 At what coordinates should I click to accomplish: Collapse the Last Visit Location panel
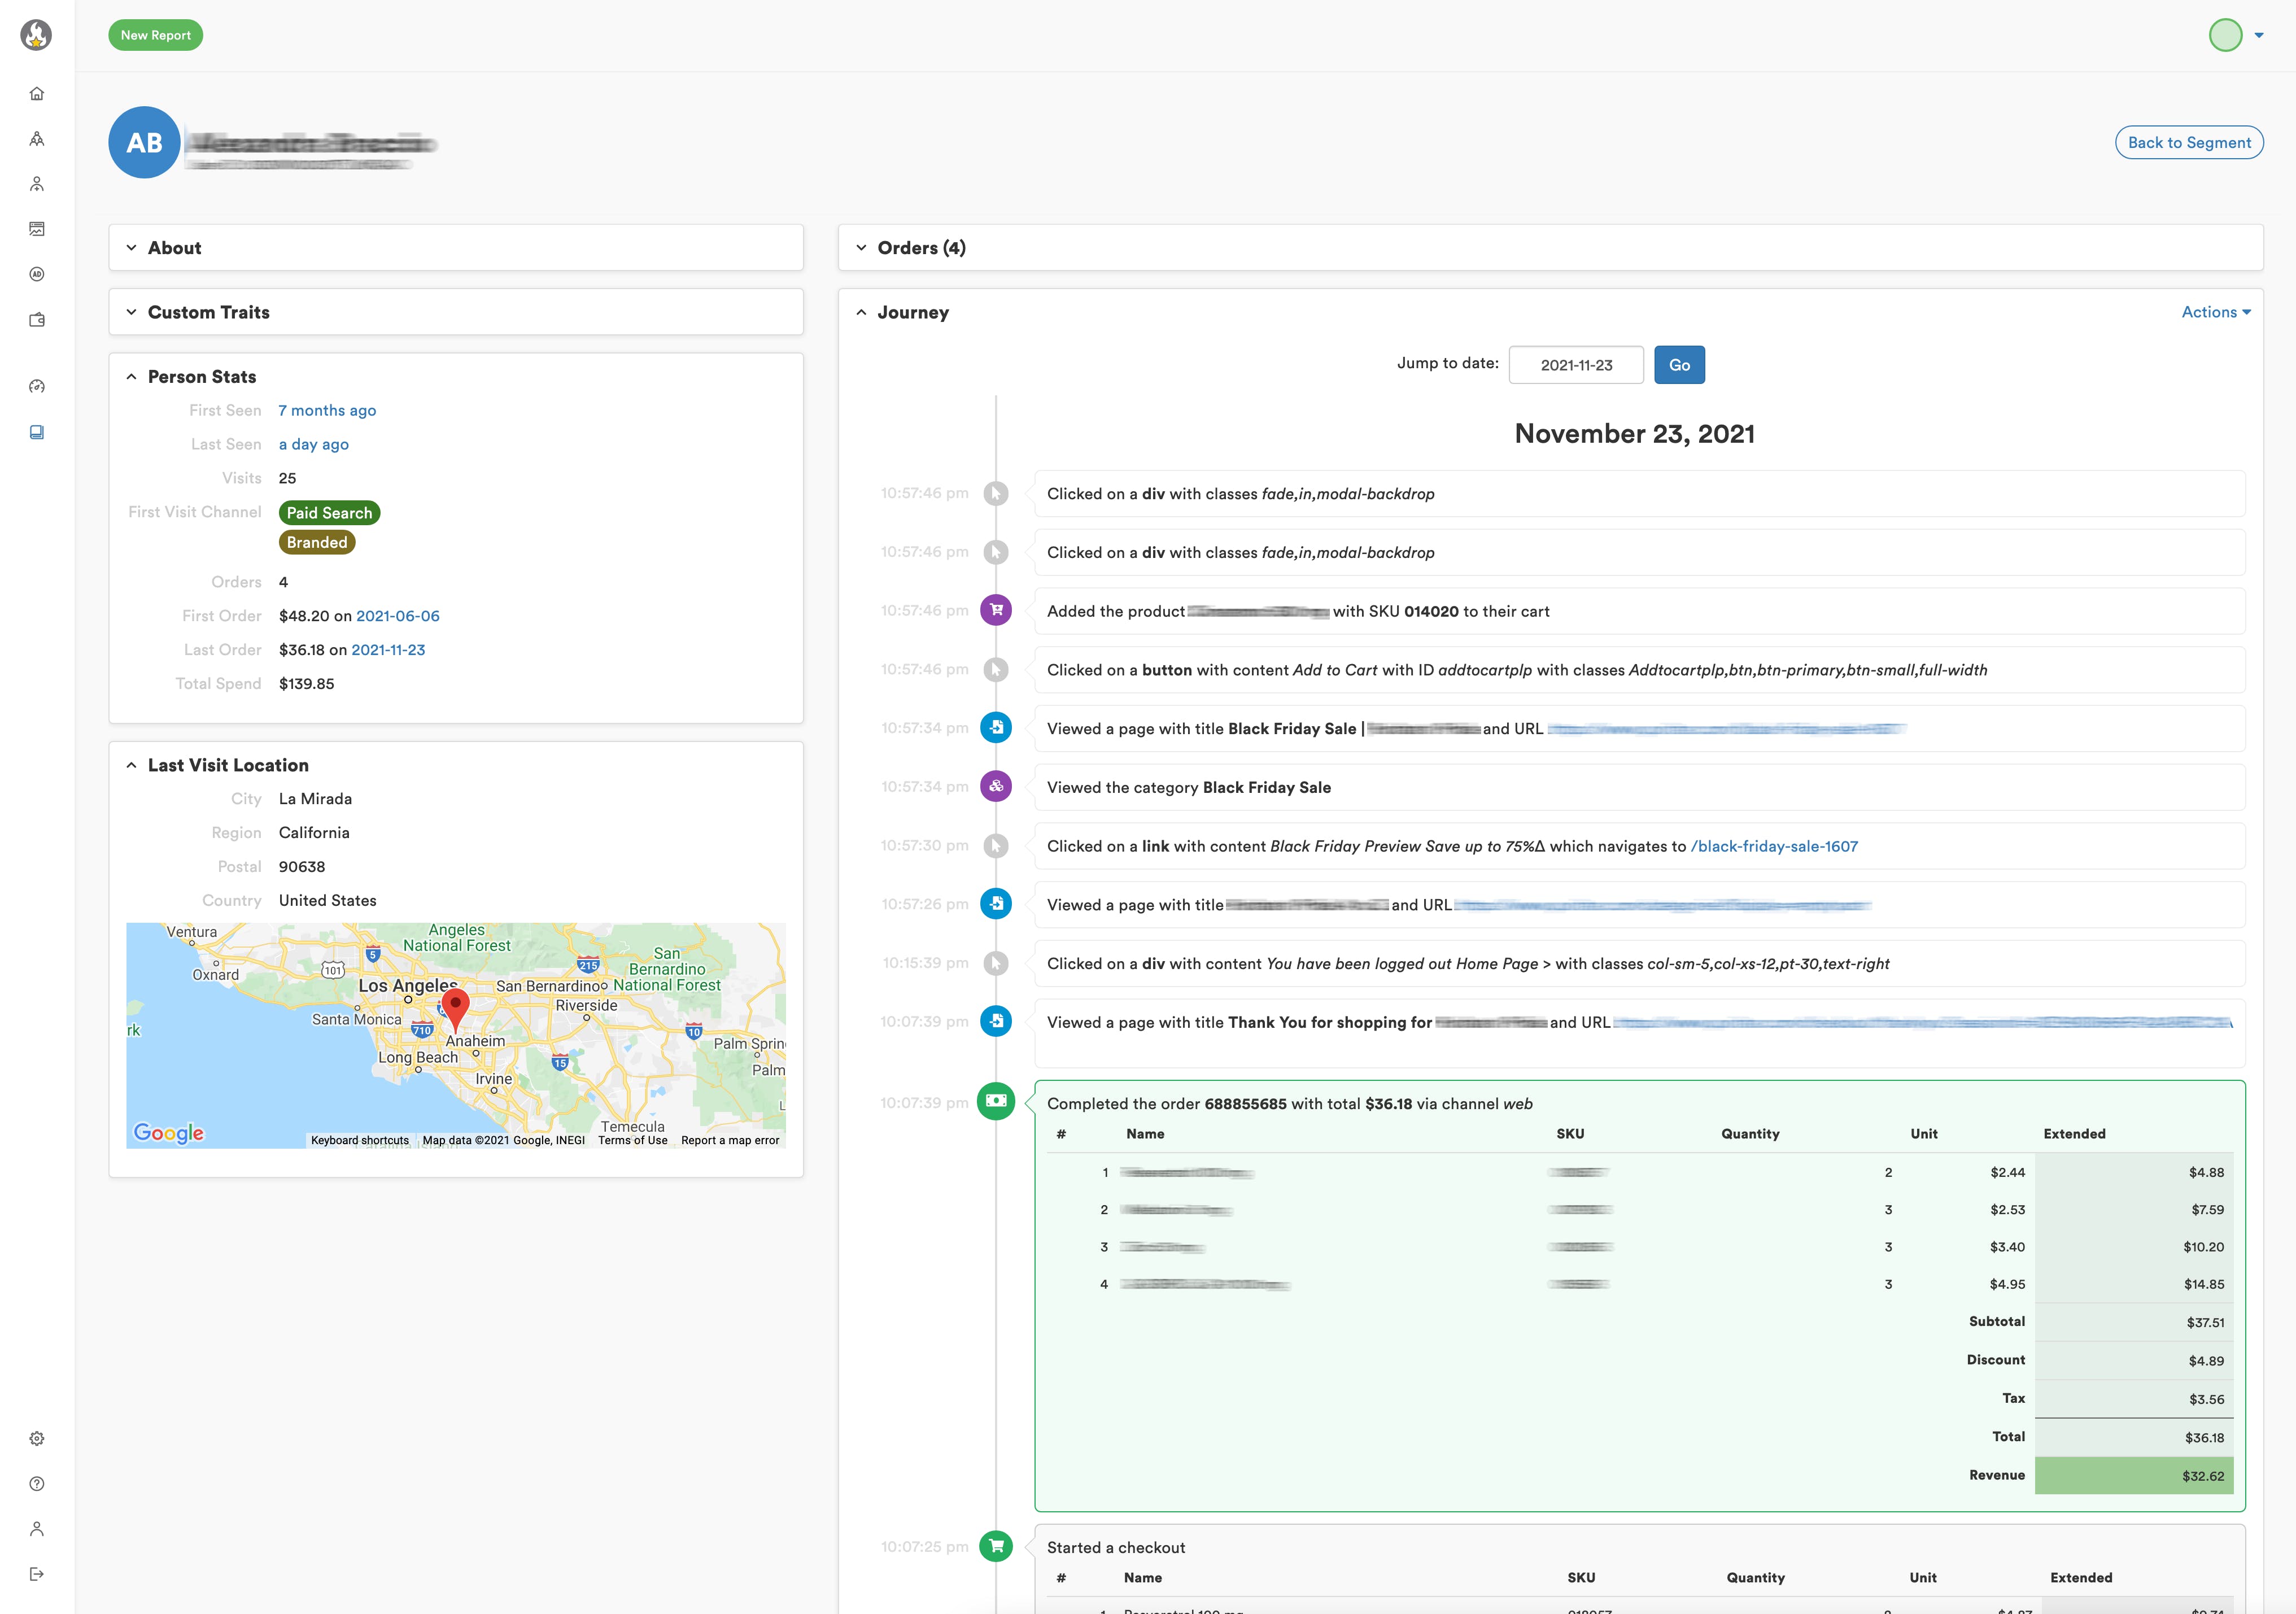point(227,765)
